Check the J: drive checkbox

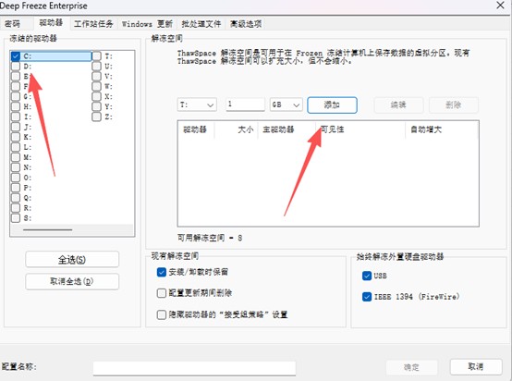(x=16, y=127)
